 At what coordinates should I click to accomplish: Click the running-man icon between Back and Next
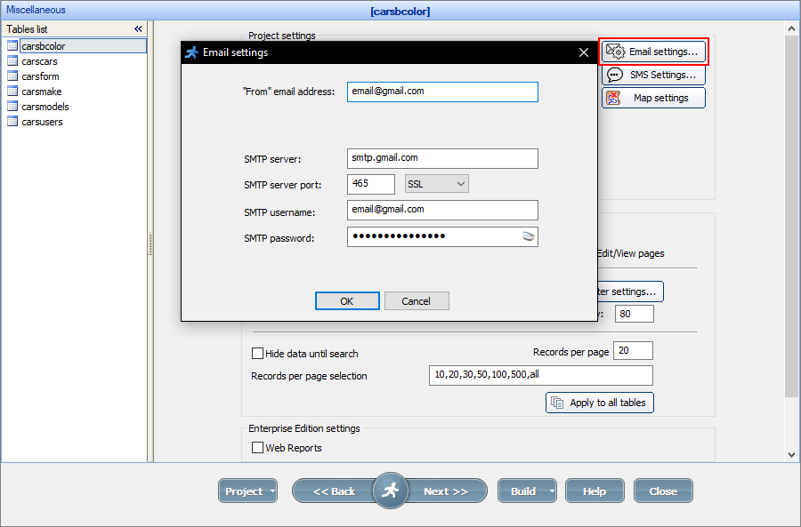coord(391,490)
